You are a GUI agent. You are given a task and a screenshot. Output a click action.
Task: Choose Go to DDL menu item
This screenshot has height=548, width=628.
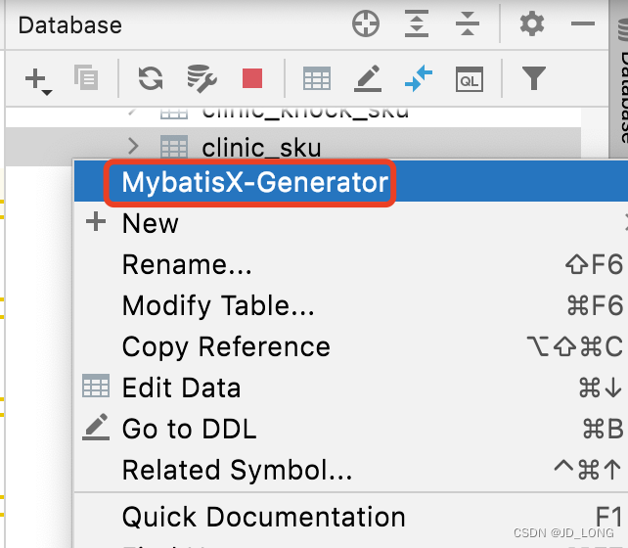coord(351,429)
